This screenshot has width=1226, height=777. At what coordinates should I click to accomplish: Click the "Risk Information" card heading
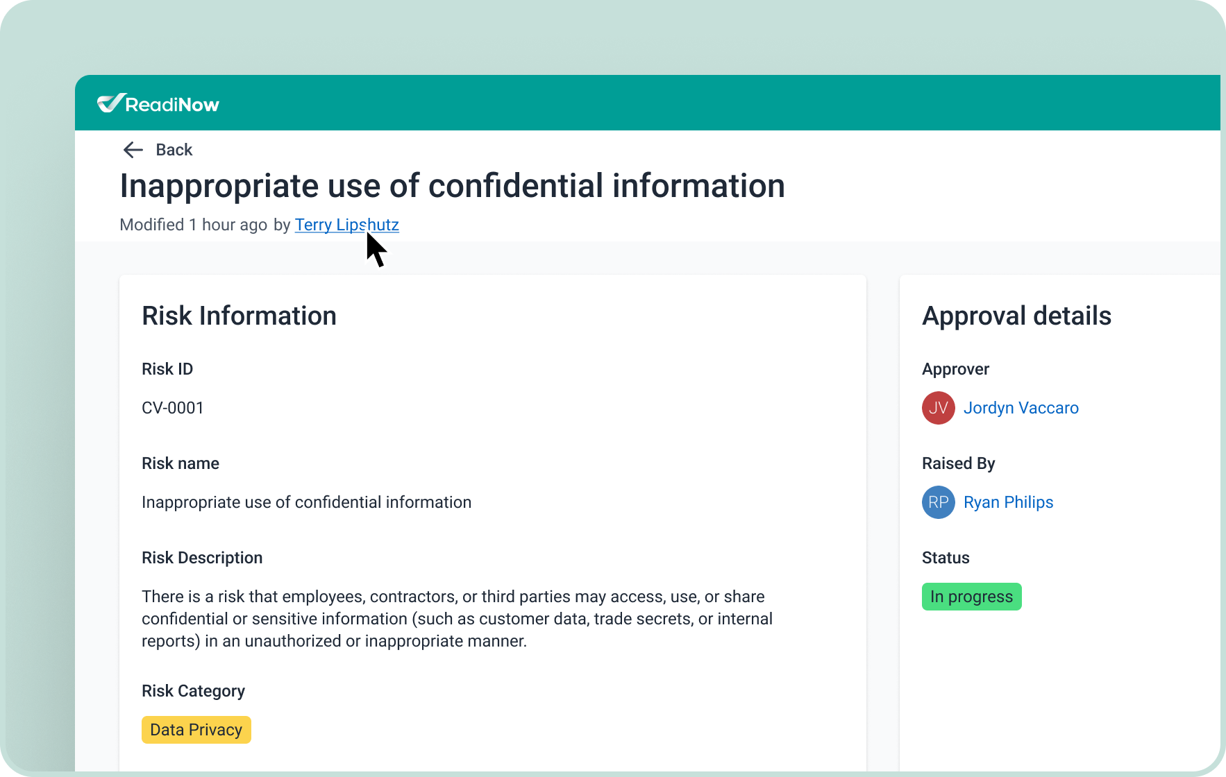point(239,316)
